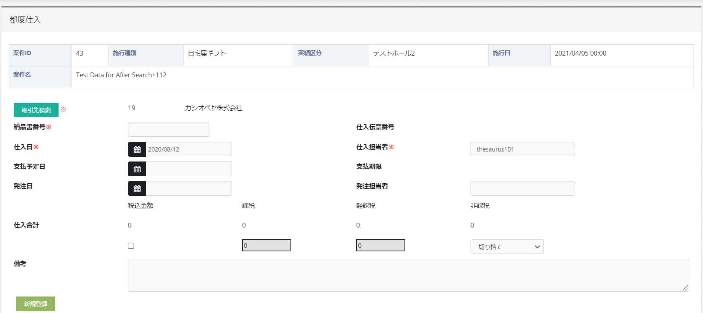Open calendar icon for 仕入日
The image size is (703, 313).
(137, 149)
